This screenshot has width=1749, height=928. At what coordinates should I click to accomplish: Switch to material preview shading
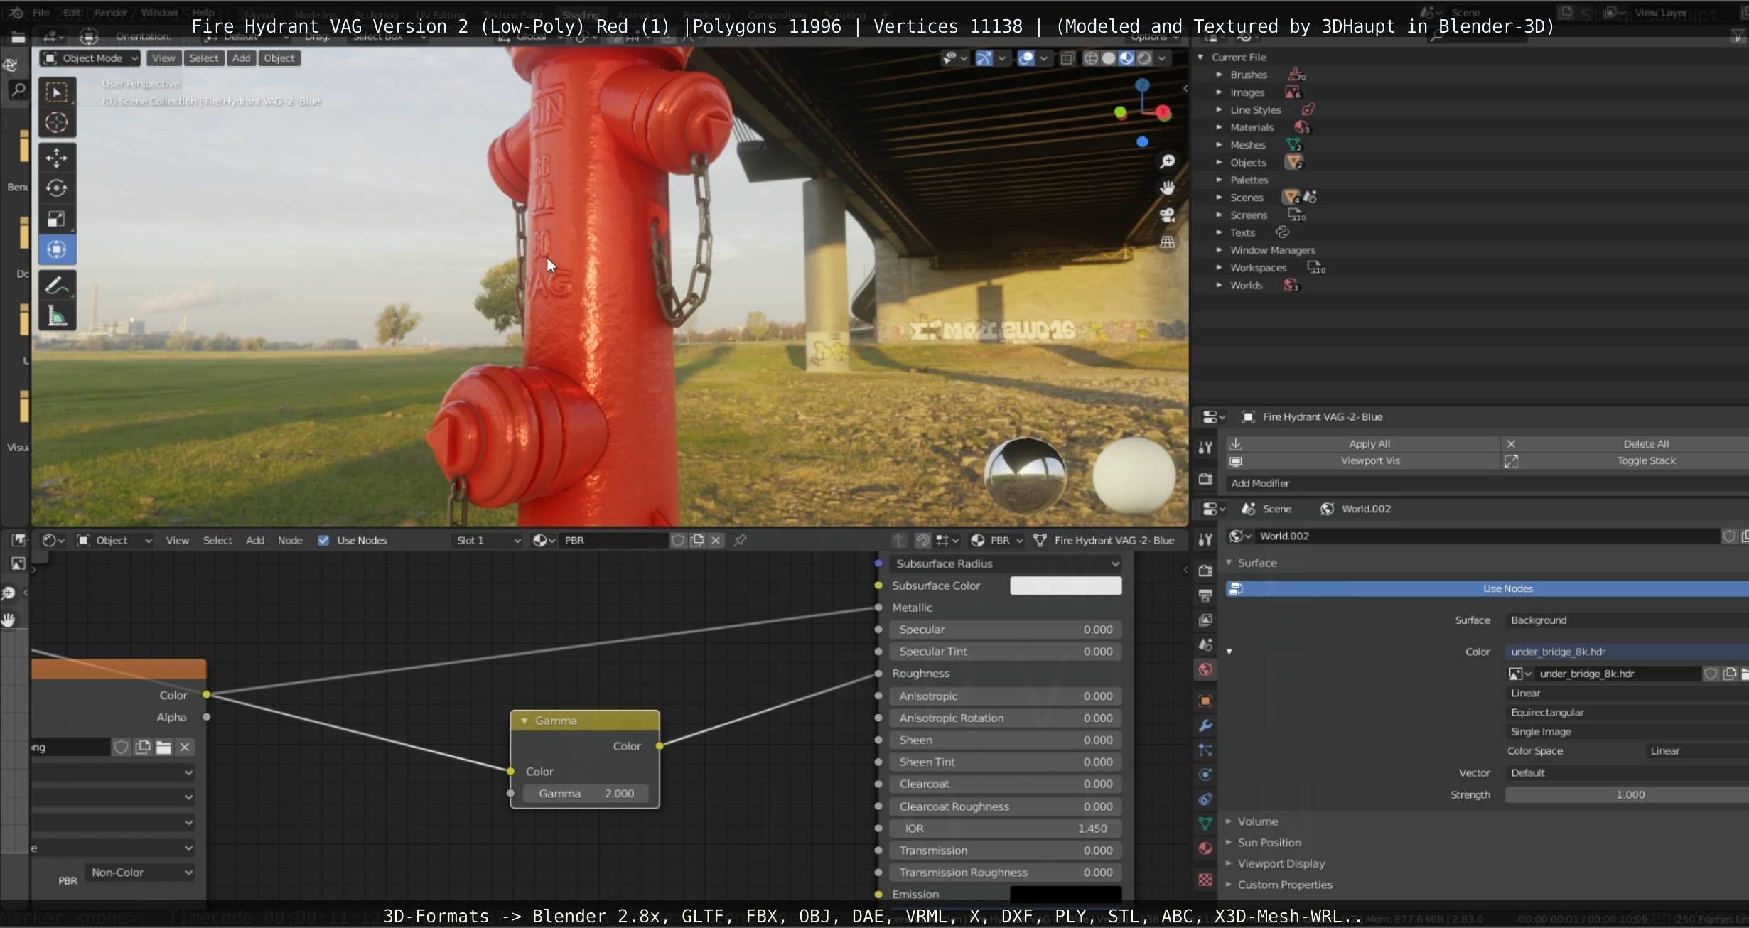(x=1126, y=58)
